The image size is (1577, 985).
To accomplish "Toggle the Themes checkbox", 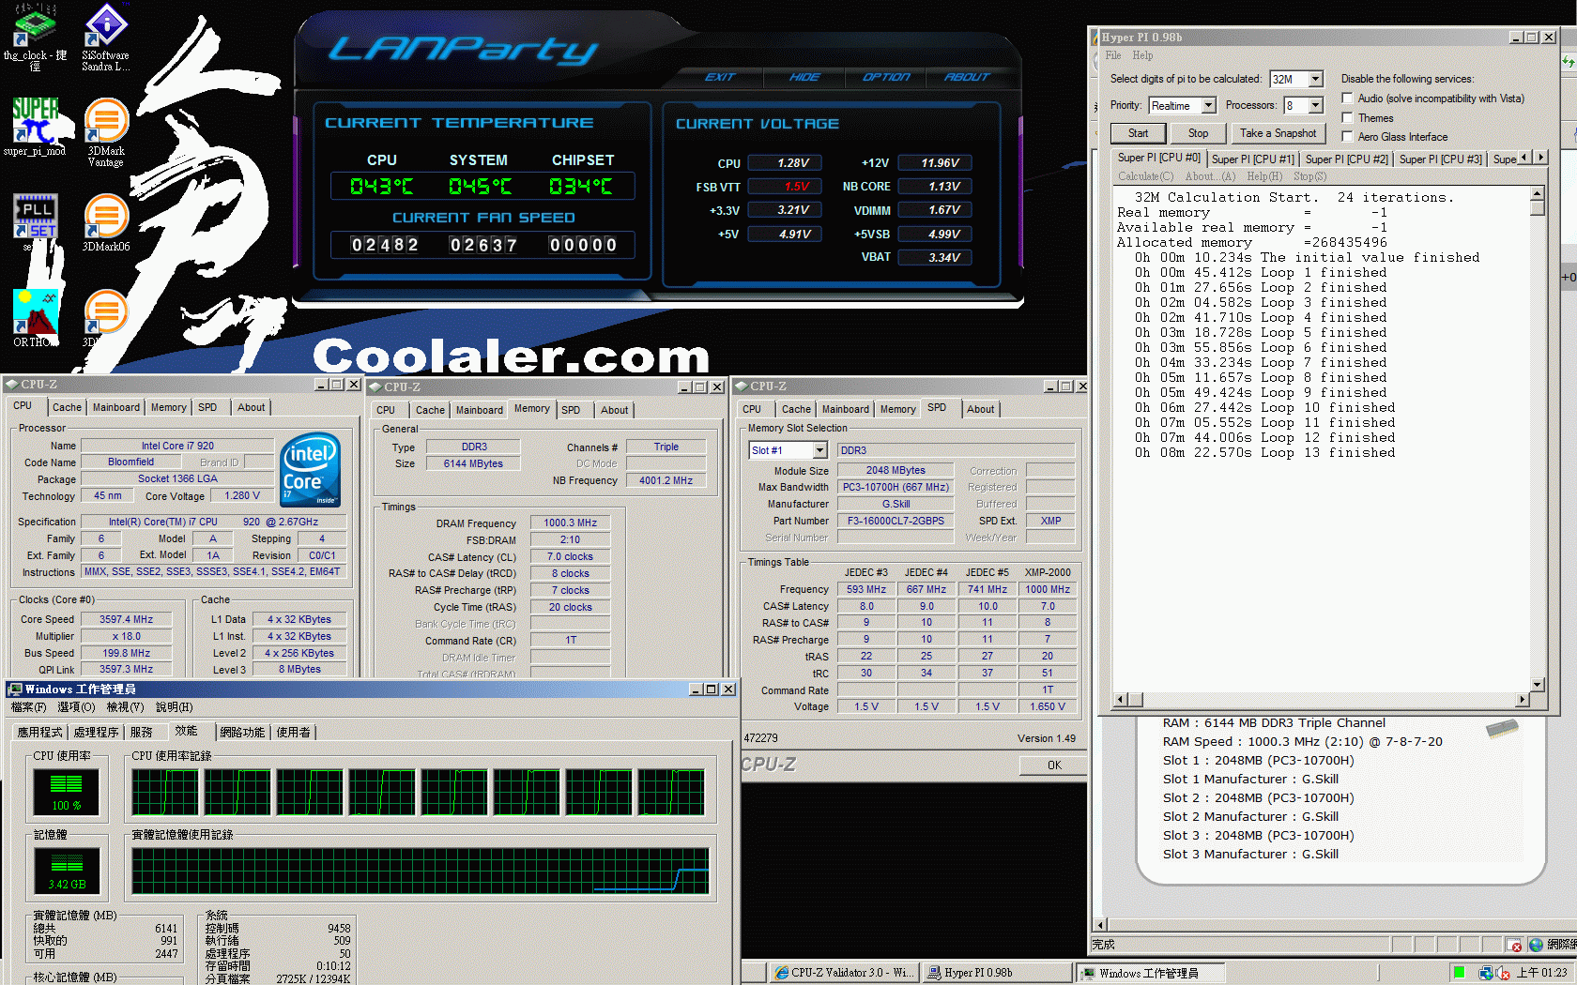I will click(x=1347, y=117).
